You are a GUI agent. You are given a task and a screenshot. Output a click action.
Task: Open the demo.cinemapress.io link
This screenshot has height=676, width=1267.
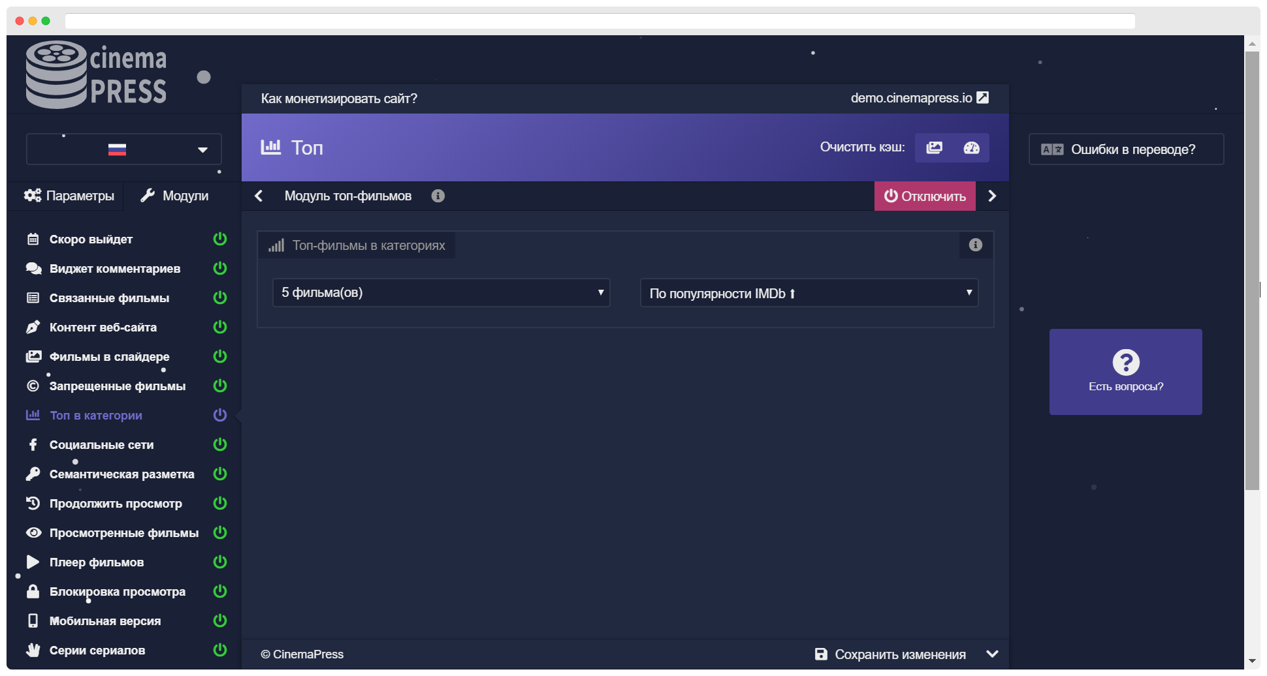(x=911, y=98)
